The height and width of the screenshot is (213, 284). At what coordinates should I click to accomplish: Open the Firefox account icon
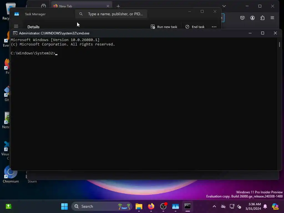pyautogui.click(x=252, y=18)
